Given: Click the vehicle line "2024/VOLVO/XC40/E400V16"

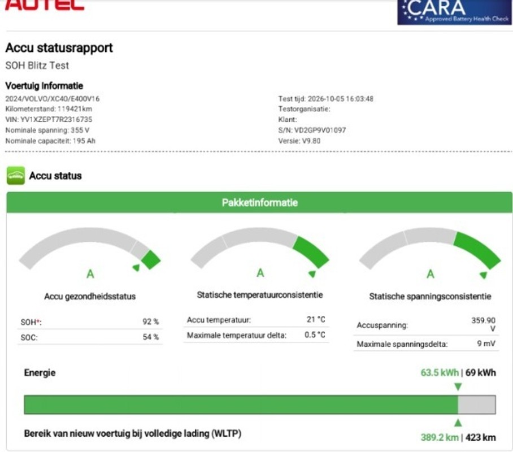Looking at the screenshot, I should [x=53, y=98].
